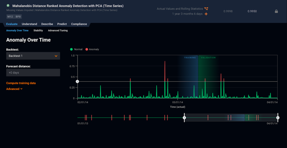
Task: Toggle the green Normal legend marker
Action: coord(71,49)
